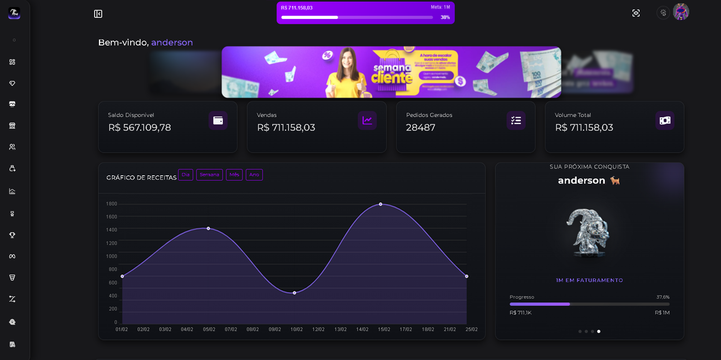Open the line chart icon in sidebar
Image resolution: width=721 pixels, height=360 pixels.
click(x=12, y=191)
